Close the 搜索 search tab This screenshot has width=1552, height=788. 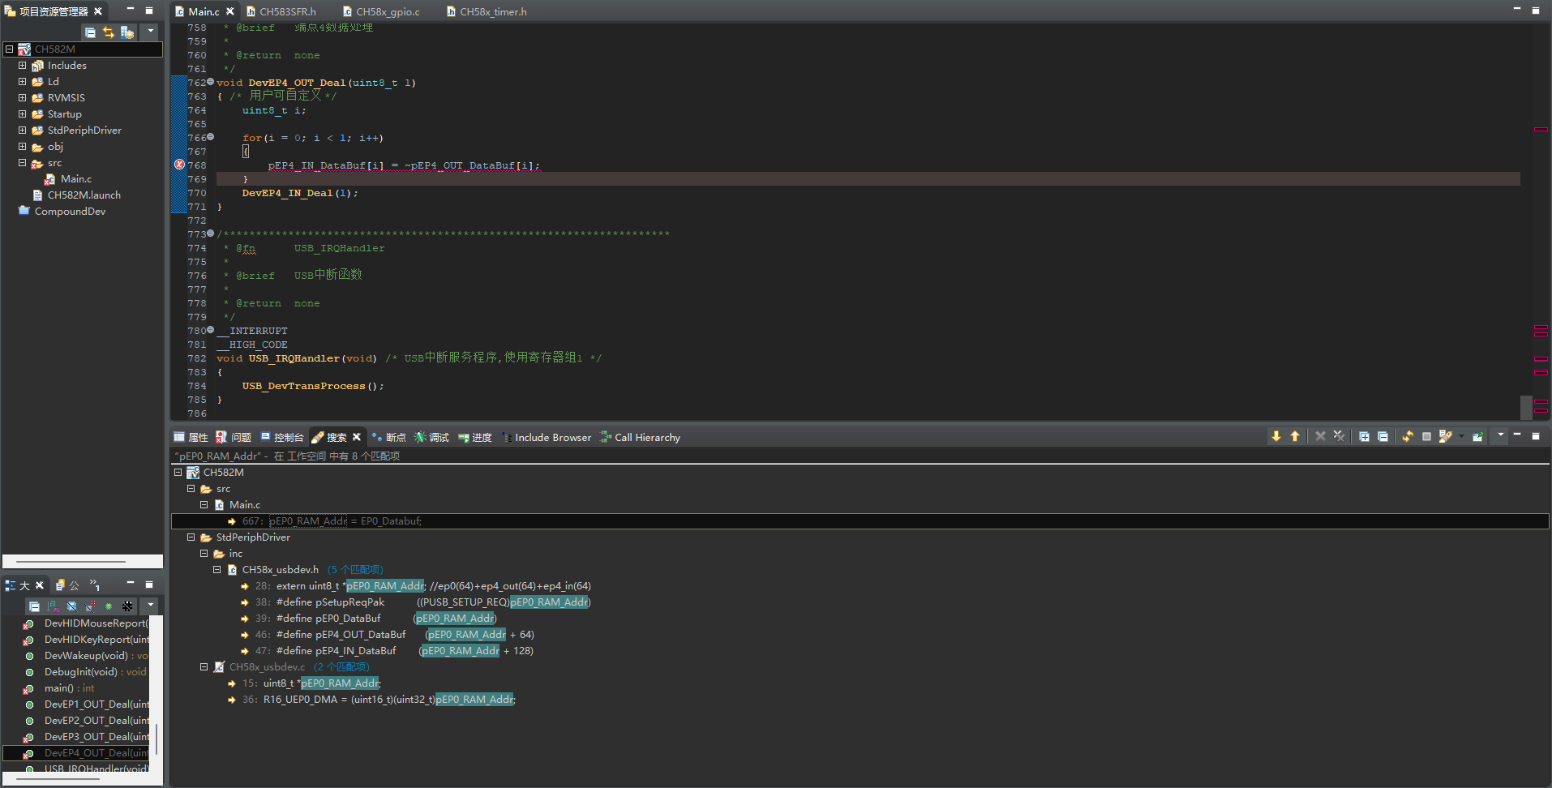point(357,437)
